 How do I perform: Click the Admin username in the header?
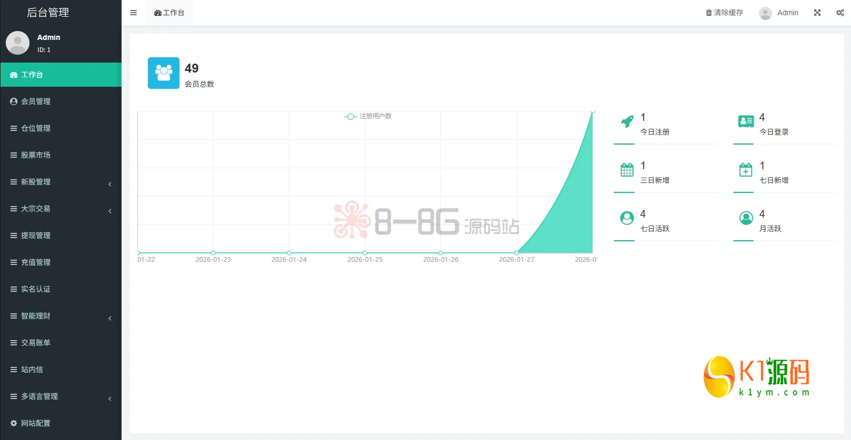788,13
